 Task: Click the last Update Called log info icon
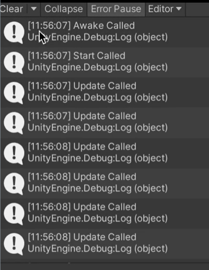[x=14, y=244]
